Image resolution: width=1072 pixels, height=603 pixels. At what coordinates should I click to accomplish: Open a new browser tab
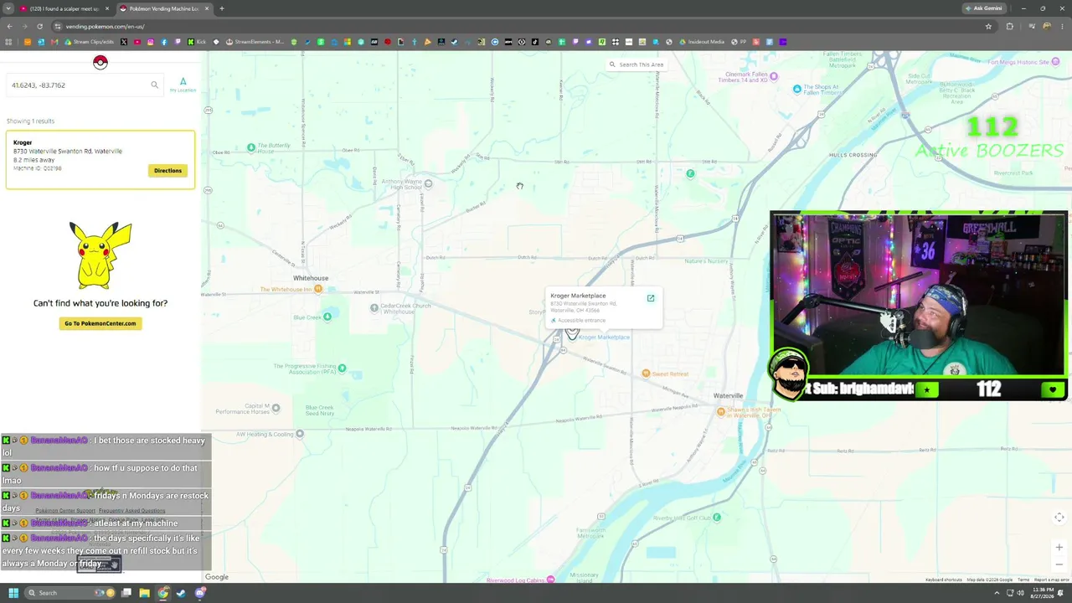(222, 8)
